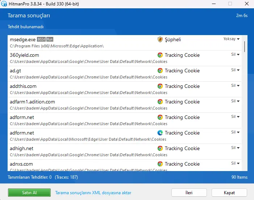Click the Run badge beside msedge.exe
254x200 pixels.
pyautogui.click(x=50, y=39)
